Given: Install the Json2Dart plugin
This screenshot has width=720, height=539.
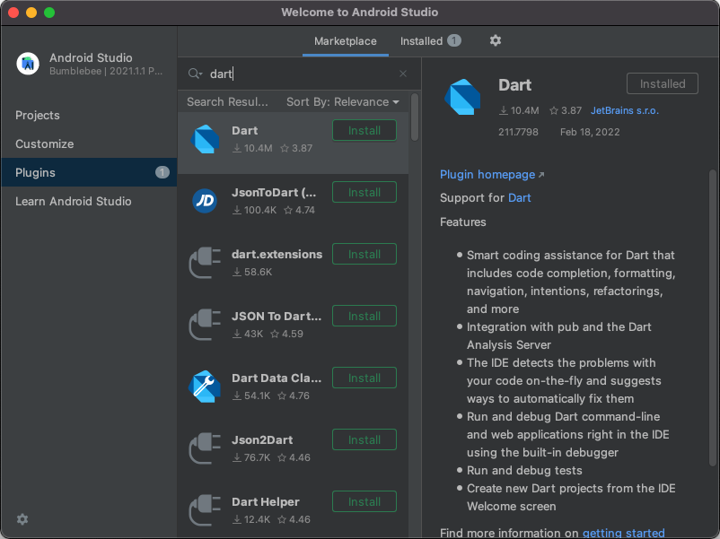Looking at the screenshot, I should tap(364, 440).
